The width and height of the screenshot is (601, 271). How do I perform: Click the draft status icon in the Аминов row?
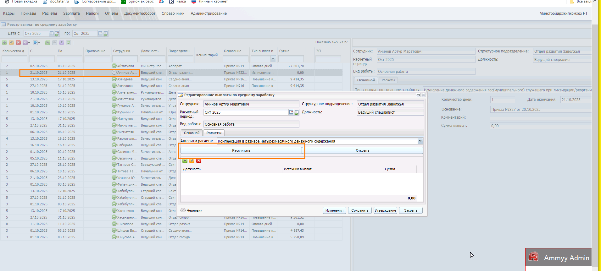[114, 73]
